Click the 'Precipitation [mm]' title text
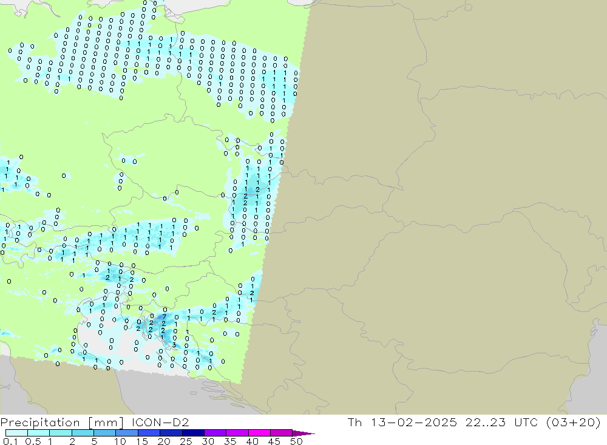Image resolution: width=607 pixels, height=445 pixels. (x=62, y=423)
